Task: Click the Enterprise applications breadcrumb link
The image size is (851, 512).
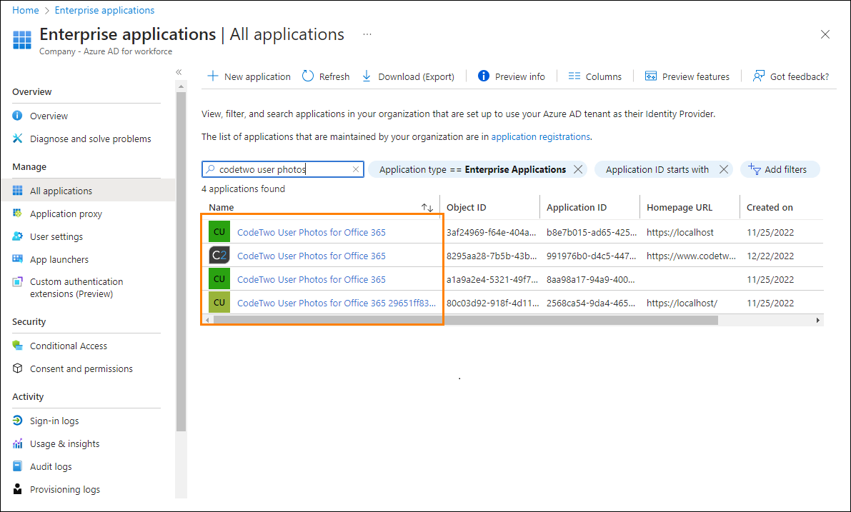Action: (x=104, y=10)
